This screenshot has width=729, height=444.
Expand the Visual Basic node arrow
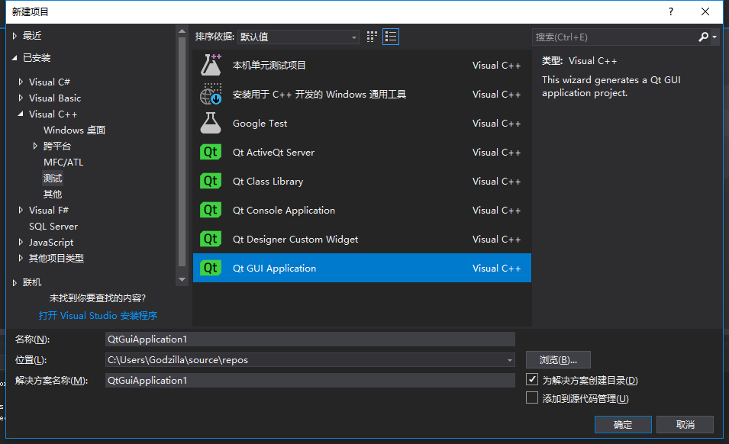click(21, 98)
